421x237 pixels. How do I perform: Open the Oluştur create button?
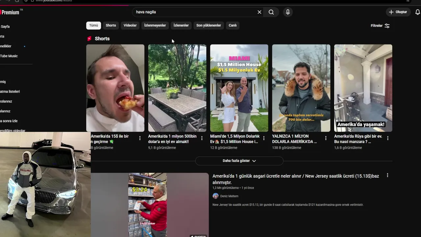click(x=398, y=12)
